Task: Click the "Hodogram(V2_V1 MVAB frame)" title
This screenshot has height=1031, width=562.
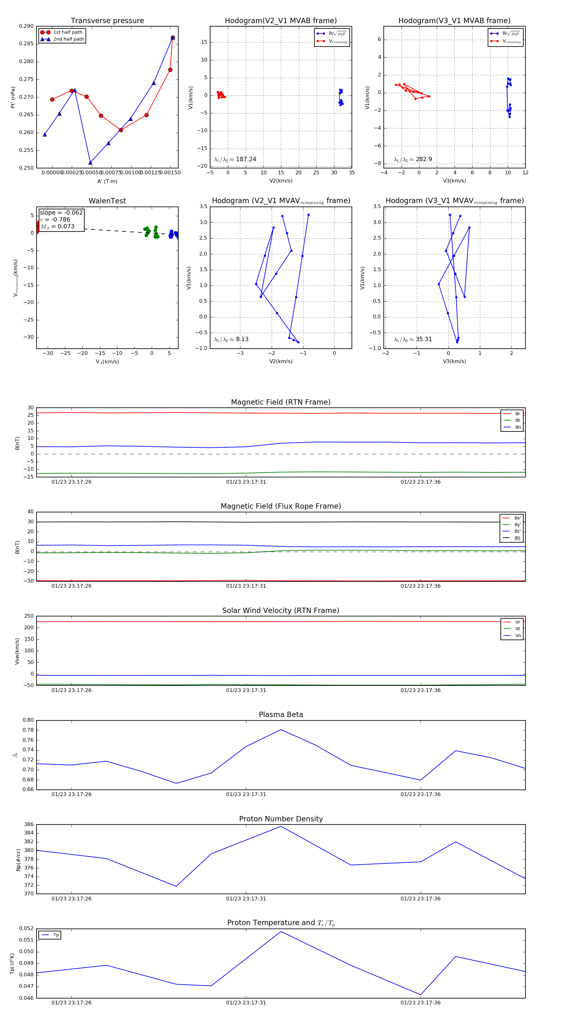Action: coord(281,21)
